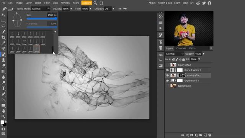Hide the Gradient Fill 1 layer
245x138 pixels.
(x=167, y=81)
